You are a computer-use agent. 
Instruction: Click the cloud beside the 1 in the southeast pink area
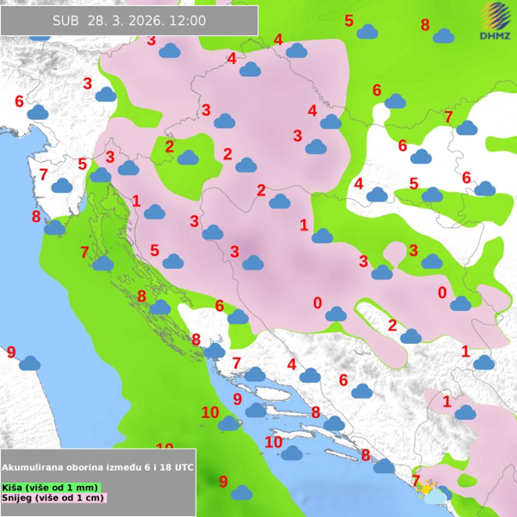pos(465,412)
